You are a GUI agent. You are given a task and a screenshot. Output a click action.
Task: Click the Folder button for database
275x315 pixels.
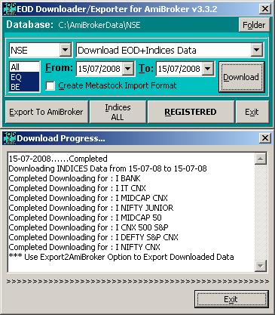point(254,25)
